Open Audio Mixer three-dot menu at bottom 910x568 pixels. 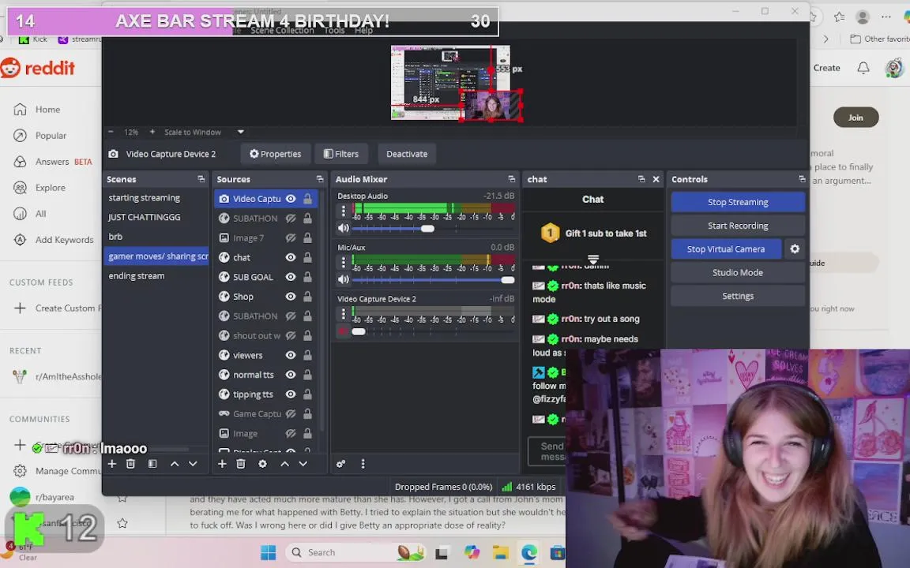pyautogui.click(x=363, y=464)
